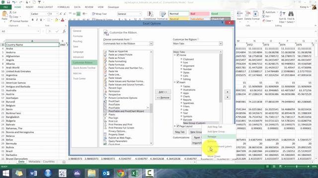
Task: Select New Group (Custom) in Main Tabs
Action: tap(194, 123)
